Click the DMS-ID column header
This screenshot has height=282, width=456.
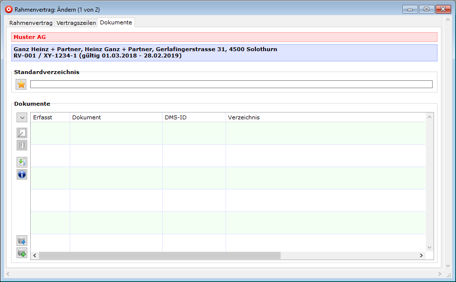pyautogui.click(x=194, y=117)
